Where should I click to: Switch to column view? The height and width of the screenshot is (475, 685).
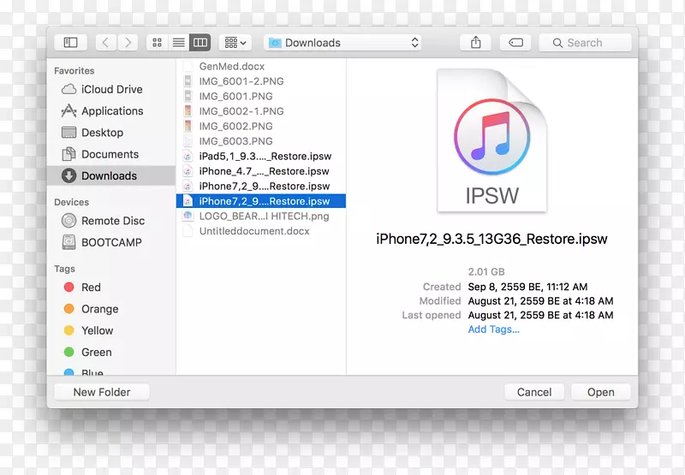(x=200, y=42)
